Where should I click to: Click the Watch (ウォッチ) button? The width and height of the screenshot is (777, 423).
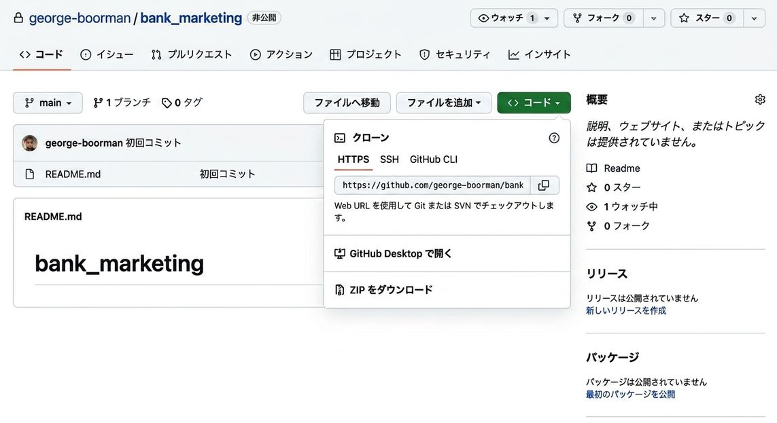514,18
